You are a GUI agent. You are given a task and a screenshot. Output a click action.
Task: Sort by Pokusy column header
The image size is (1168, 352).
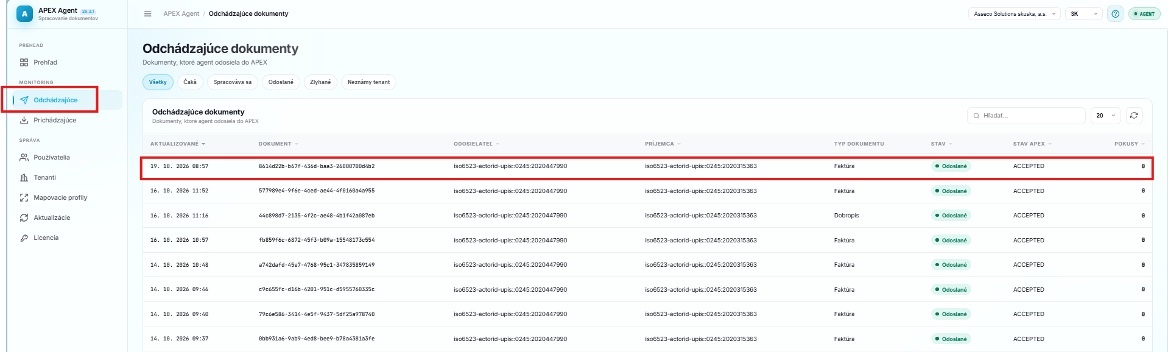point(1130,144)
